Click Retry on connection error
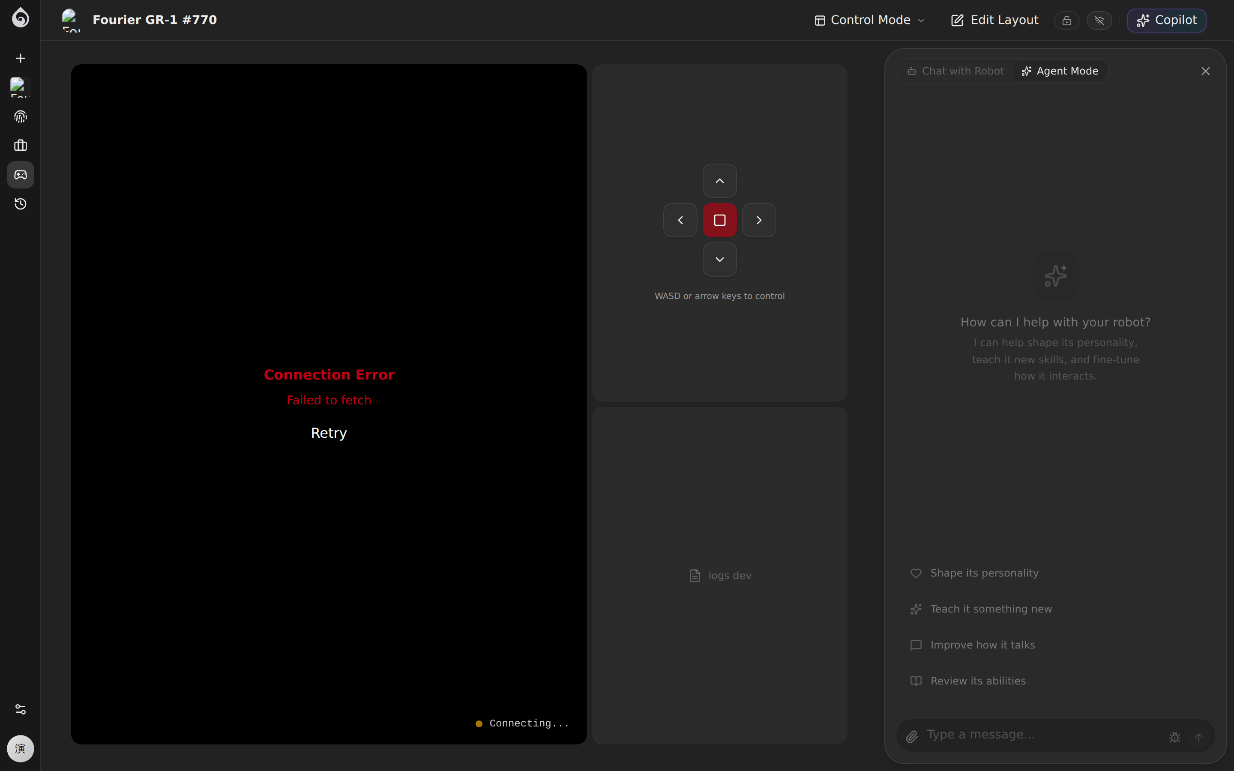Screen dimensions: 1234x771 [329, 433]
